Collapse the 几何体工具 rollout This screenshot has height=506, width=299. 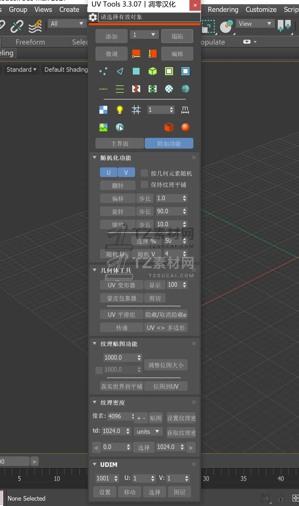tap(95, 270)
